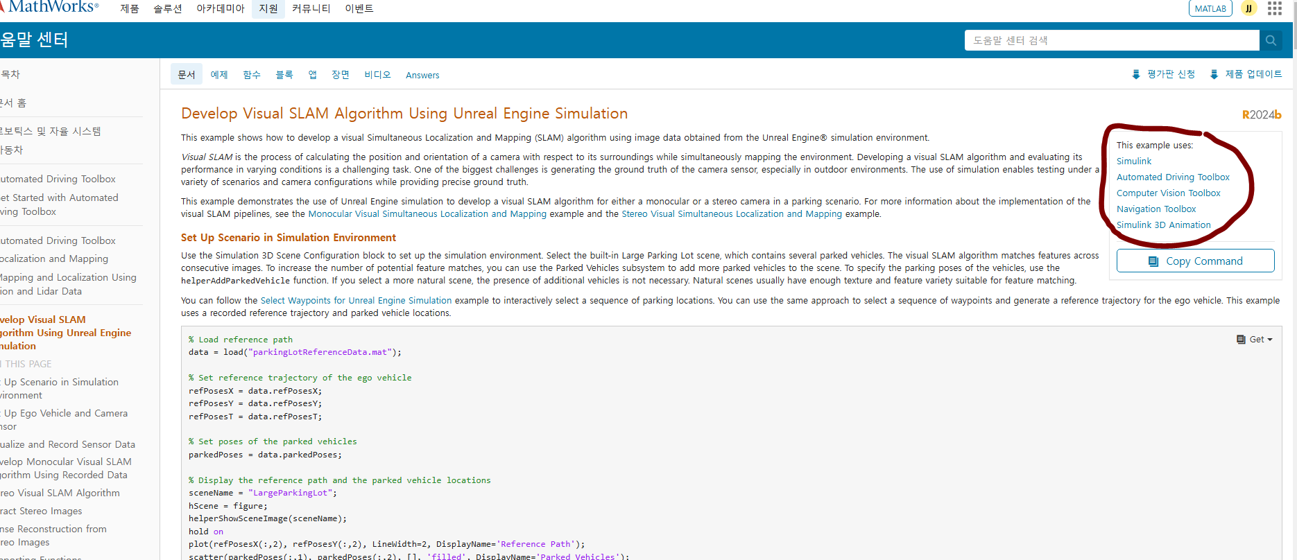Open Monocular Visual Simultaneous Localization and Mapping link
This screenshot has width=1297, height=560.
pyautogui.click(x=427, y=213)
